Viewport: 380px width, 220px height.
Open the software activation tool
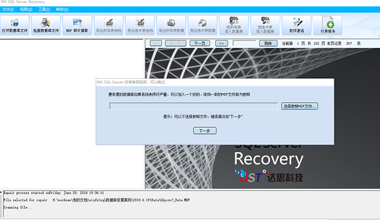pos(296,25)
